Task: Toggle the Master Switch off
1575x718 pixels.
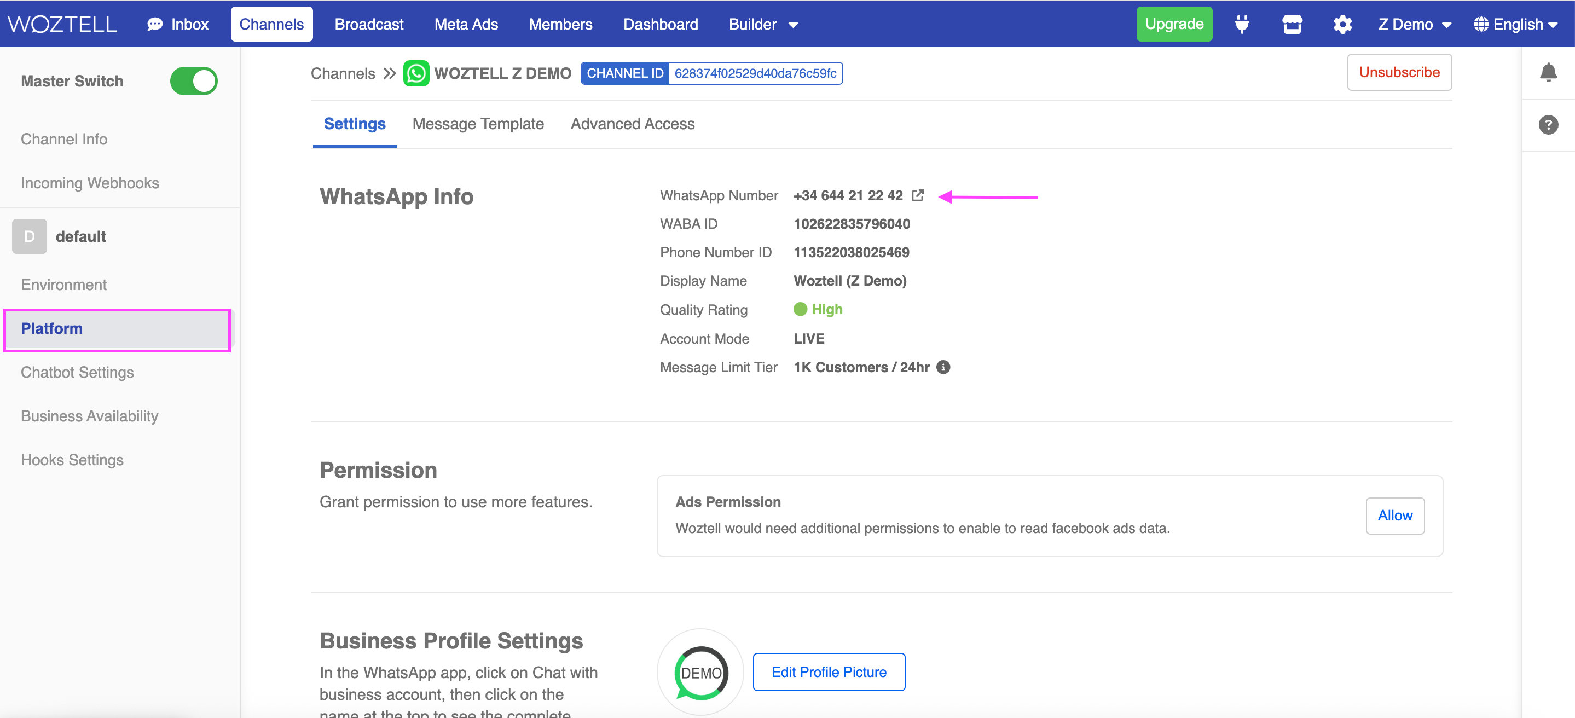Action: pos(193,81)
